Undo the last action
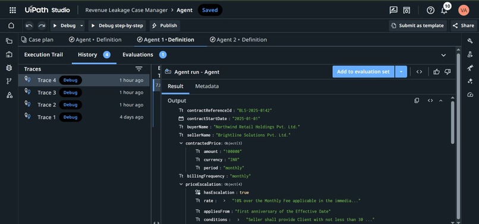This screenshot has width=479, height=224. pos(29,25)
